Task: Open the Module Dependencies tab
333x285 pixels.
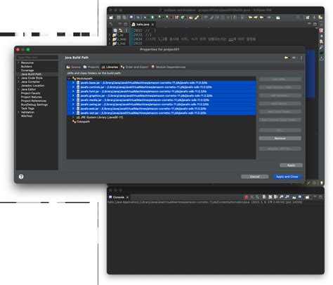Action: pos(169,67)
